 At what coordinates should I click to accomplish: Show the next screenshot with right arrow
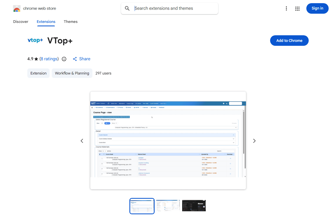point(254,141)
